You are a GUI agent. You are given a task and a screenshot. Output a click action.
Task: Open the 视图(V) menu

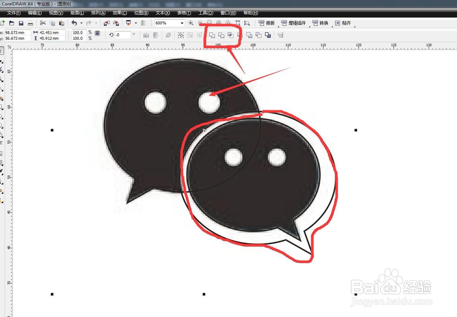pos(56,13)
